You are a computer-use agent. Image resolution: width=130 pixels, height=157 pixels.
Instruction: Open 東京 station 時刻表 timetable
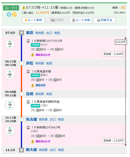[40, 33]
